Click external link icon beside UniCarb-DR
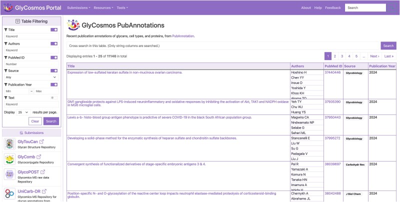This screenshot has height=202, width=400. pos(44,191)
